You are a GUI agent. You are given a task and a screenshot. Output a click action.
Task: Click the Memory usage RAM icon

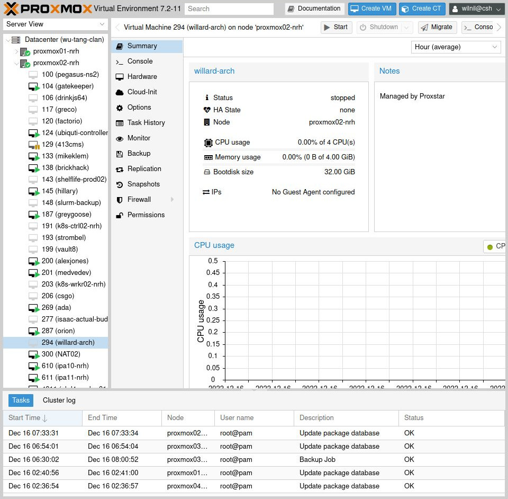pyautogui.click(x=208, y=157)
